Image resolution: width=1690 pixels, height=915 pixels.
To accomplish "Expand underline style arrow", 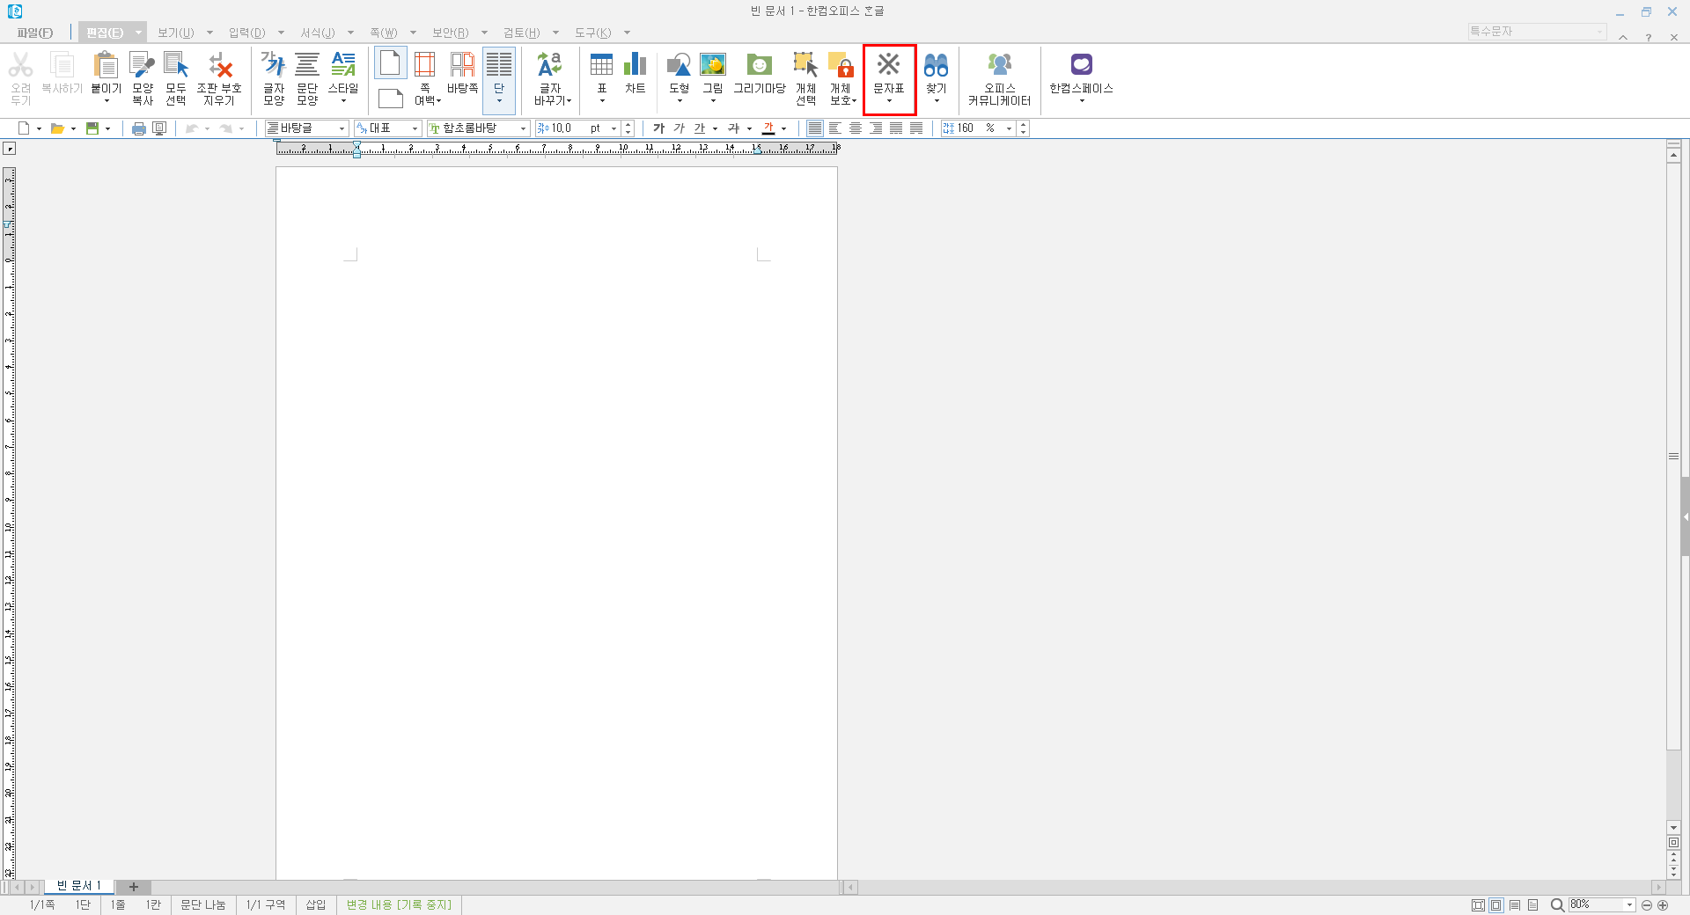I will (715, 128).
